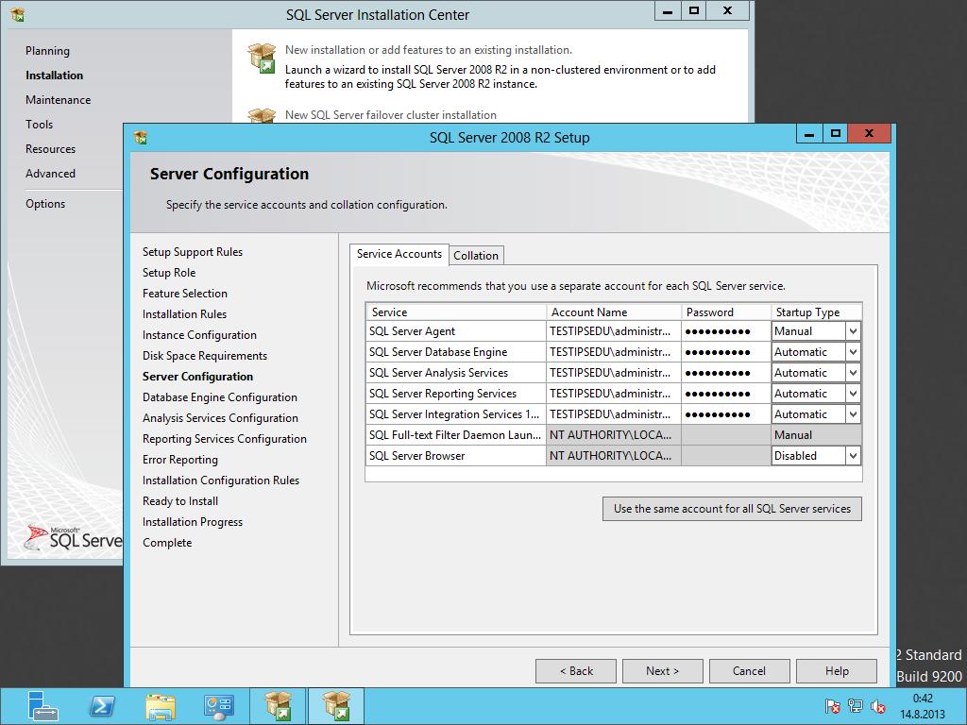The image size is (967, 725).
Task: Click the Next button
Action: point(662,671)
